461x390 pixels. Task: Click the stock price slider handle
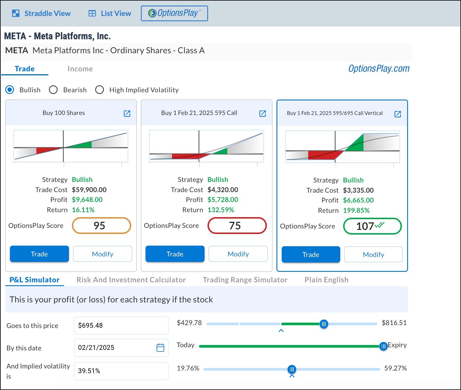[x=324, y=324]
